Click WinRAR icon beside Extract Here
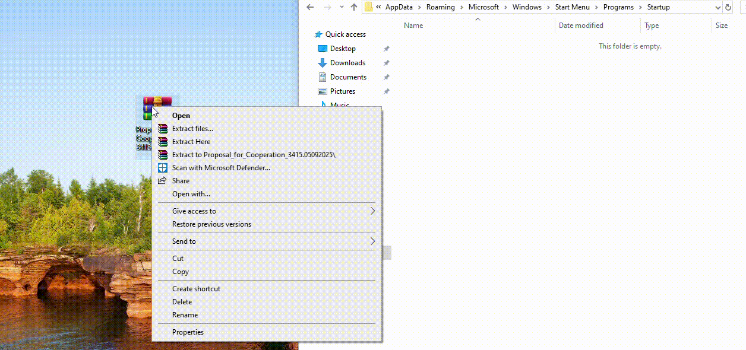This screenshot has height=350, width=746. [x=162, y=142]
